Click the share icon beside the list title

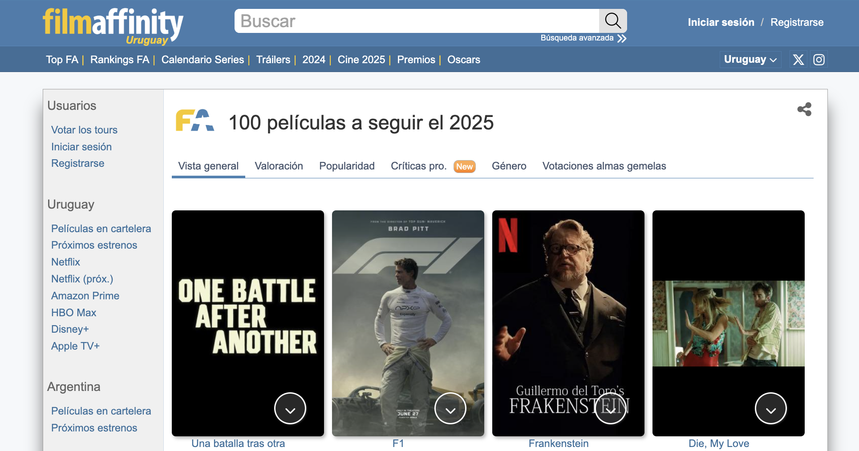[x=804, y=109]
